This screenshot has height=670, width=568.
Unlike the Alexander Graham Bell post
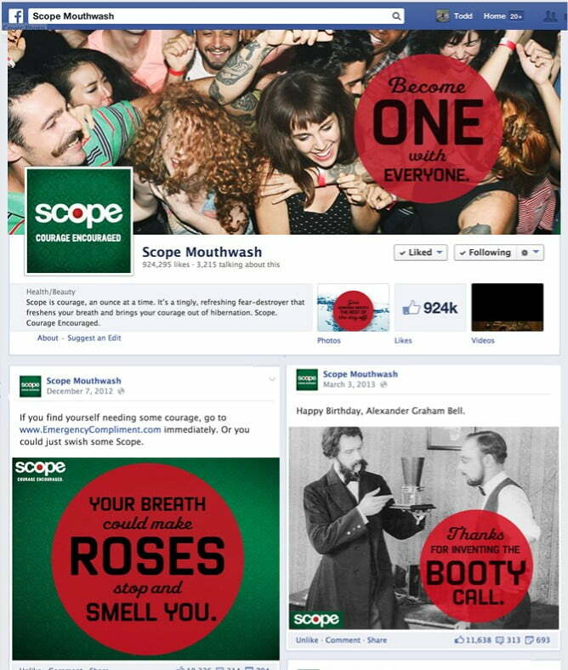[x=307, y=639]
